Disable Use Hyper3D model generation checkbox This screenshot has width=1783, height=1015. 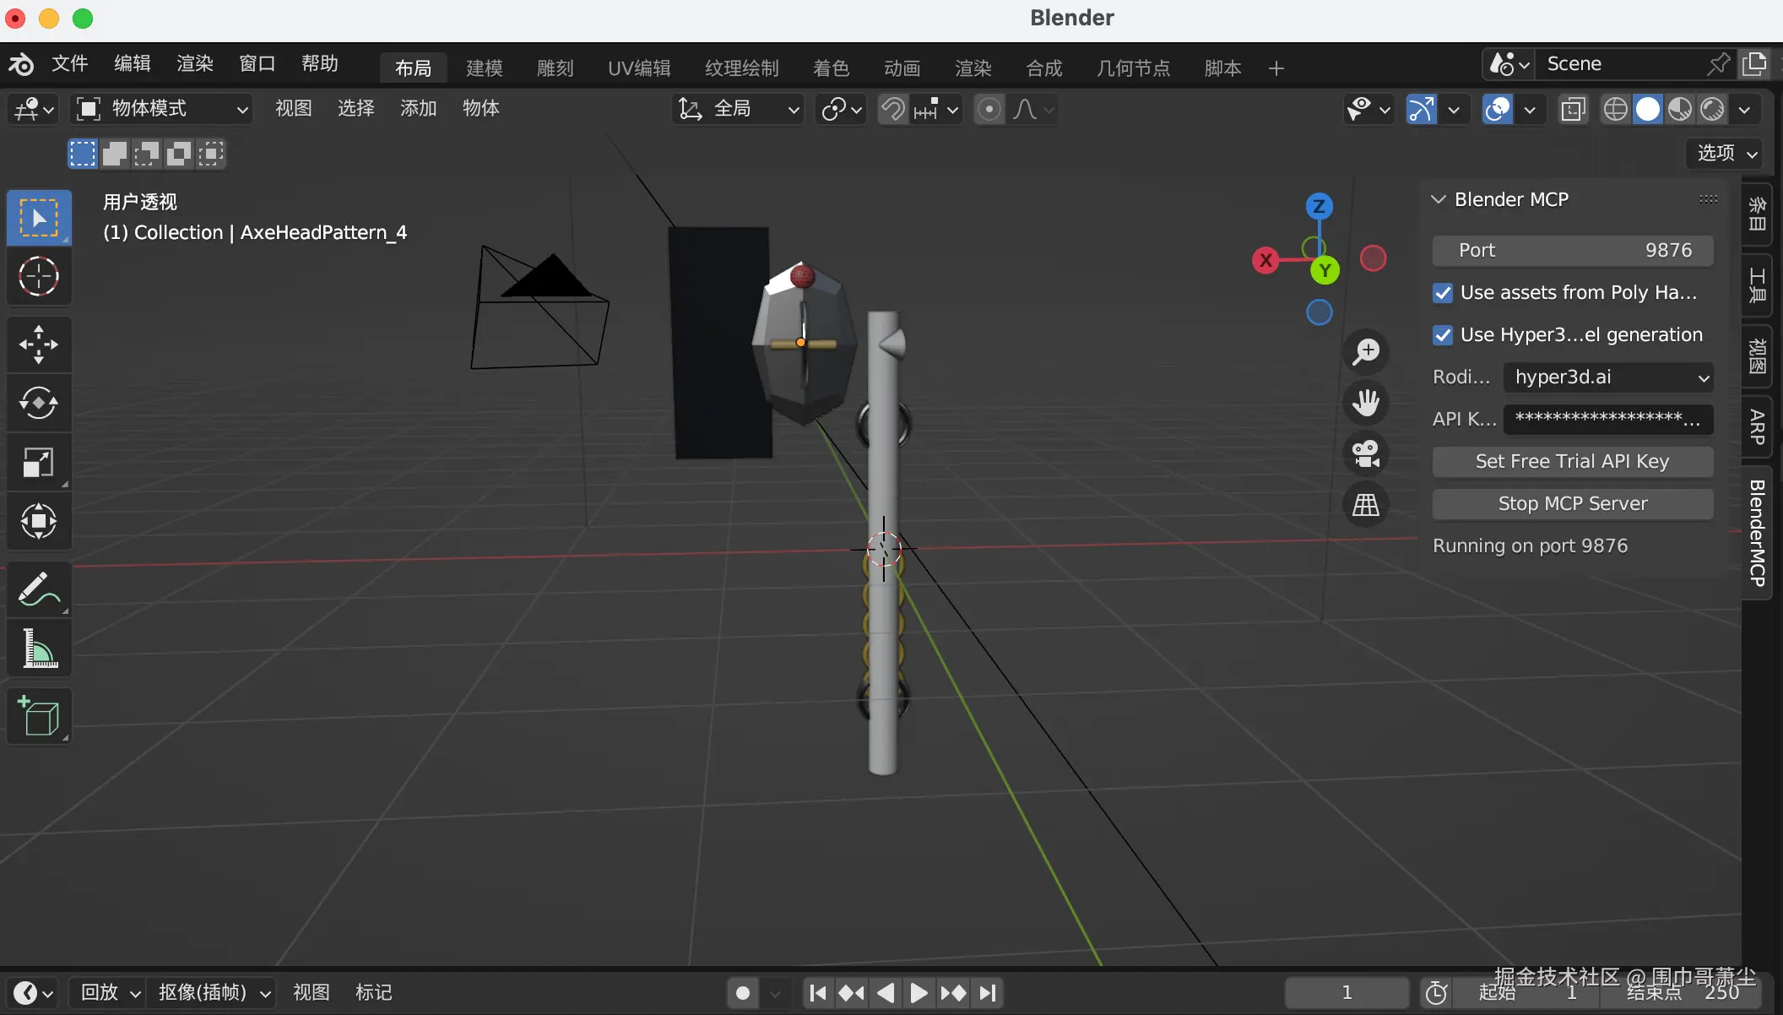click(x=1443, y=335)
